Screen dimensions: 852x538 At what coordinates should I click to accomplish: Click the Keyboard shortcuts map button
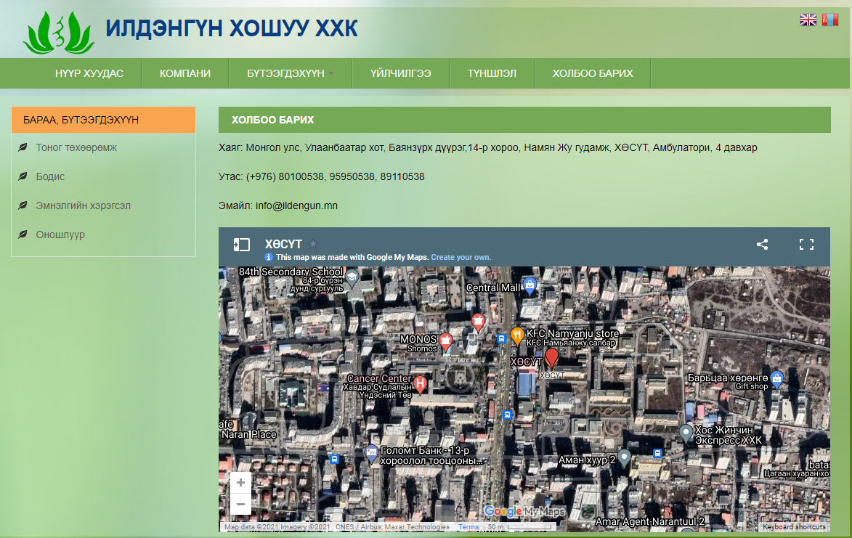click(794, 527)
